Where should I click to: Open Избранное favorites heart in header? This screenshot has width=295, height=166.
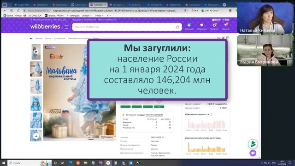coord(201,26)
